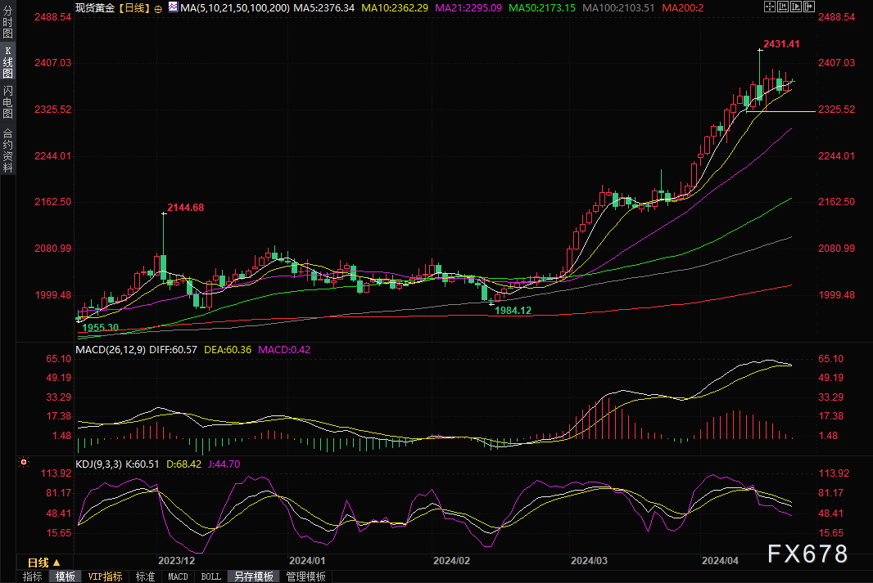The height and width of the screenshot is (583, 873).
Task: Click the flag icon before MA parameters
Action: coord(172,7)
